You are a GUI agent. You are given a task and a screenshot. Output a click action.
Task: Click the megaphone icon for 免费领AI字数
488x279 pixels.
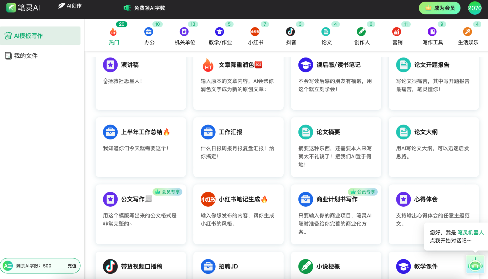click(127, 8)
